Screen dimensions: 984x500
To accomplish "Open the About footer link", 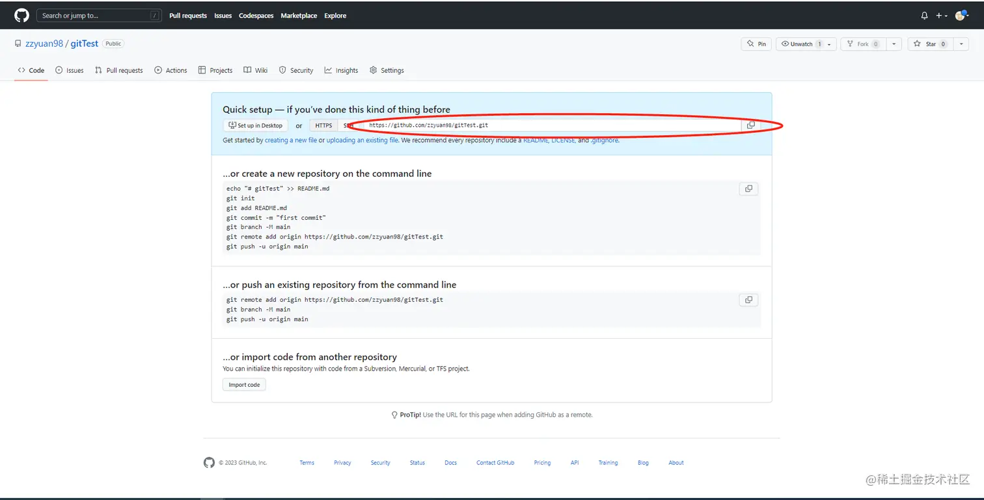I will click(676, 463).
